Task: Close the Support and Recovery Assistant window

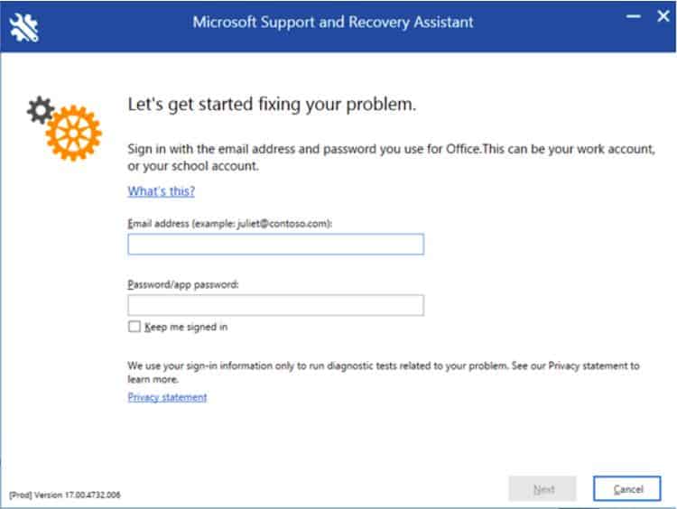Action: (663, 16)
